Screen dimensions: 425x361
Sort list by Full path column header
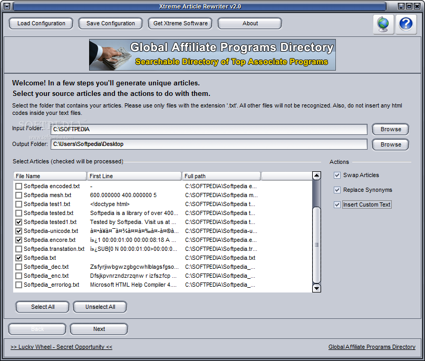pos(221,176)
